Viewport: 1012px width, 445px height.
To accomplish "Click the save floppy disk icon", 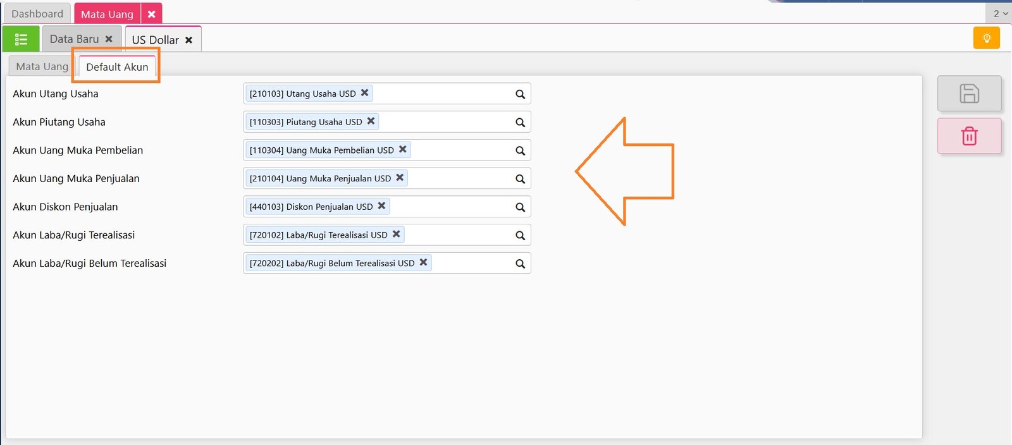I will pos(969,94).
